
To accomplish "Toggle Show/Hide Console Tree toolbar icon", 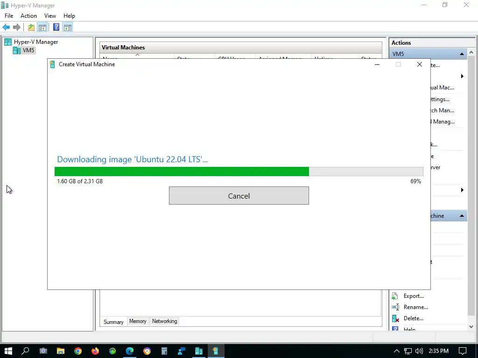I will point(42,28).
